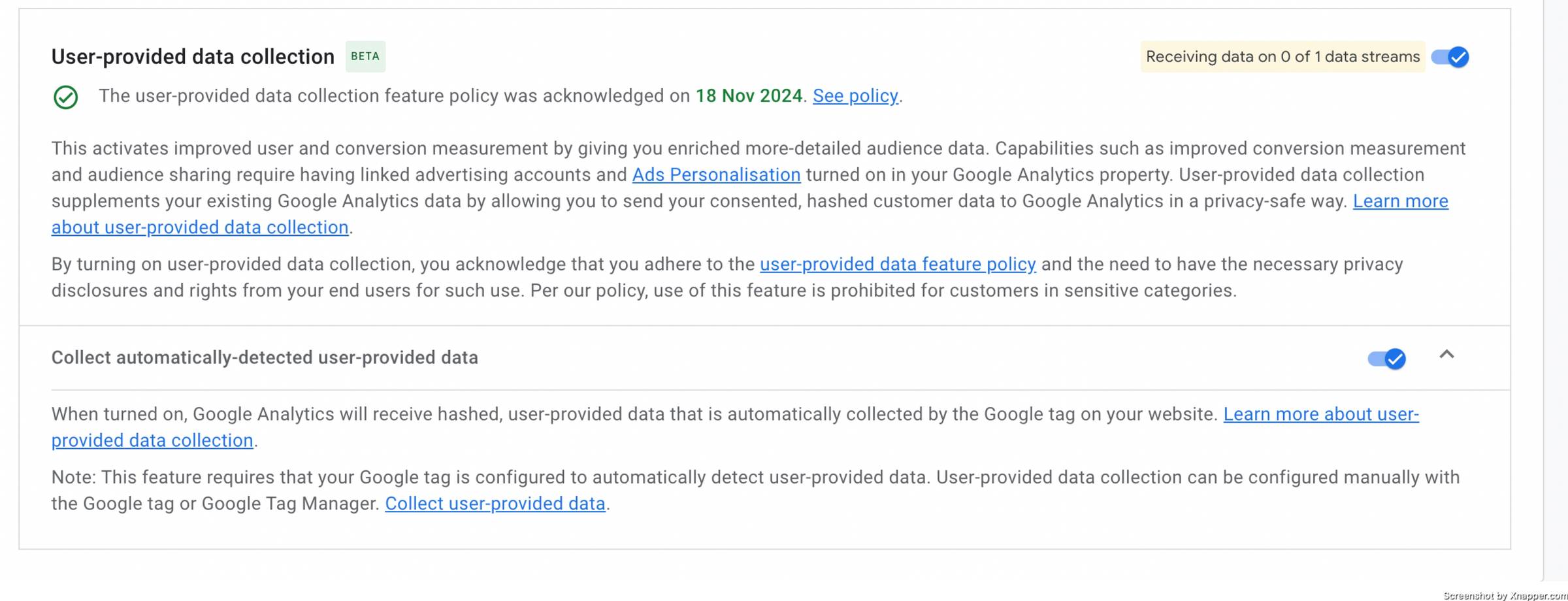Screen dimensions: 1568x601
Task: Click the Collect automatically-detected user-provided data header
Action: tap(265, 358)
